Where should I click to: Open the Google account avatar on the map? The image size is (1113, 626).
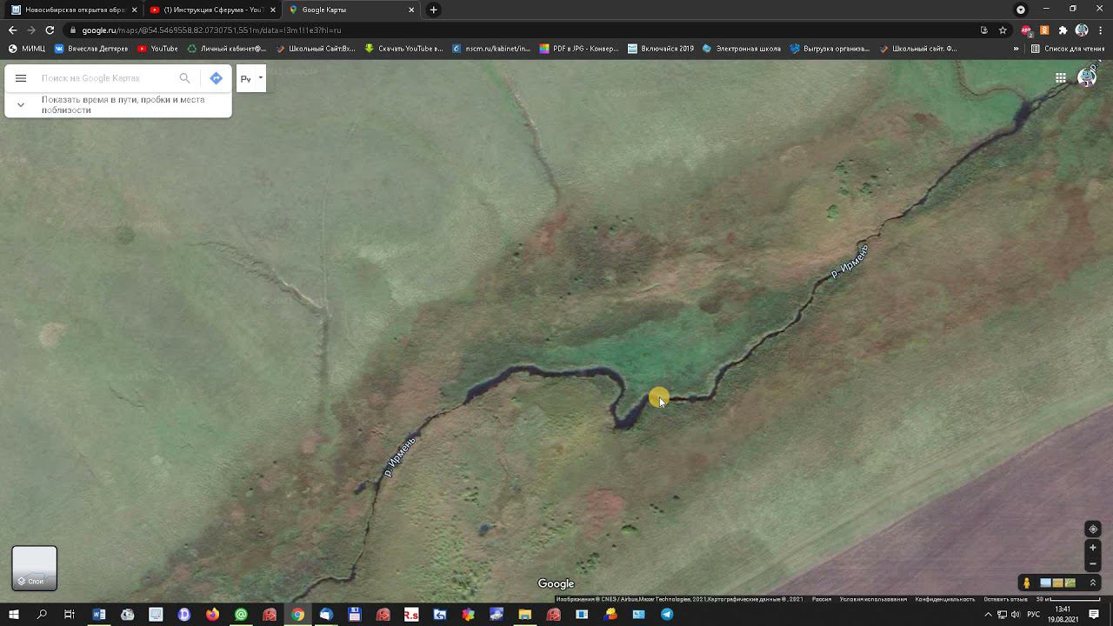click(x=1087, y=78)
